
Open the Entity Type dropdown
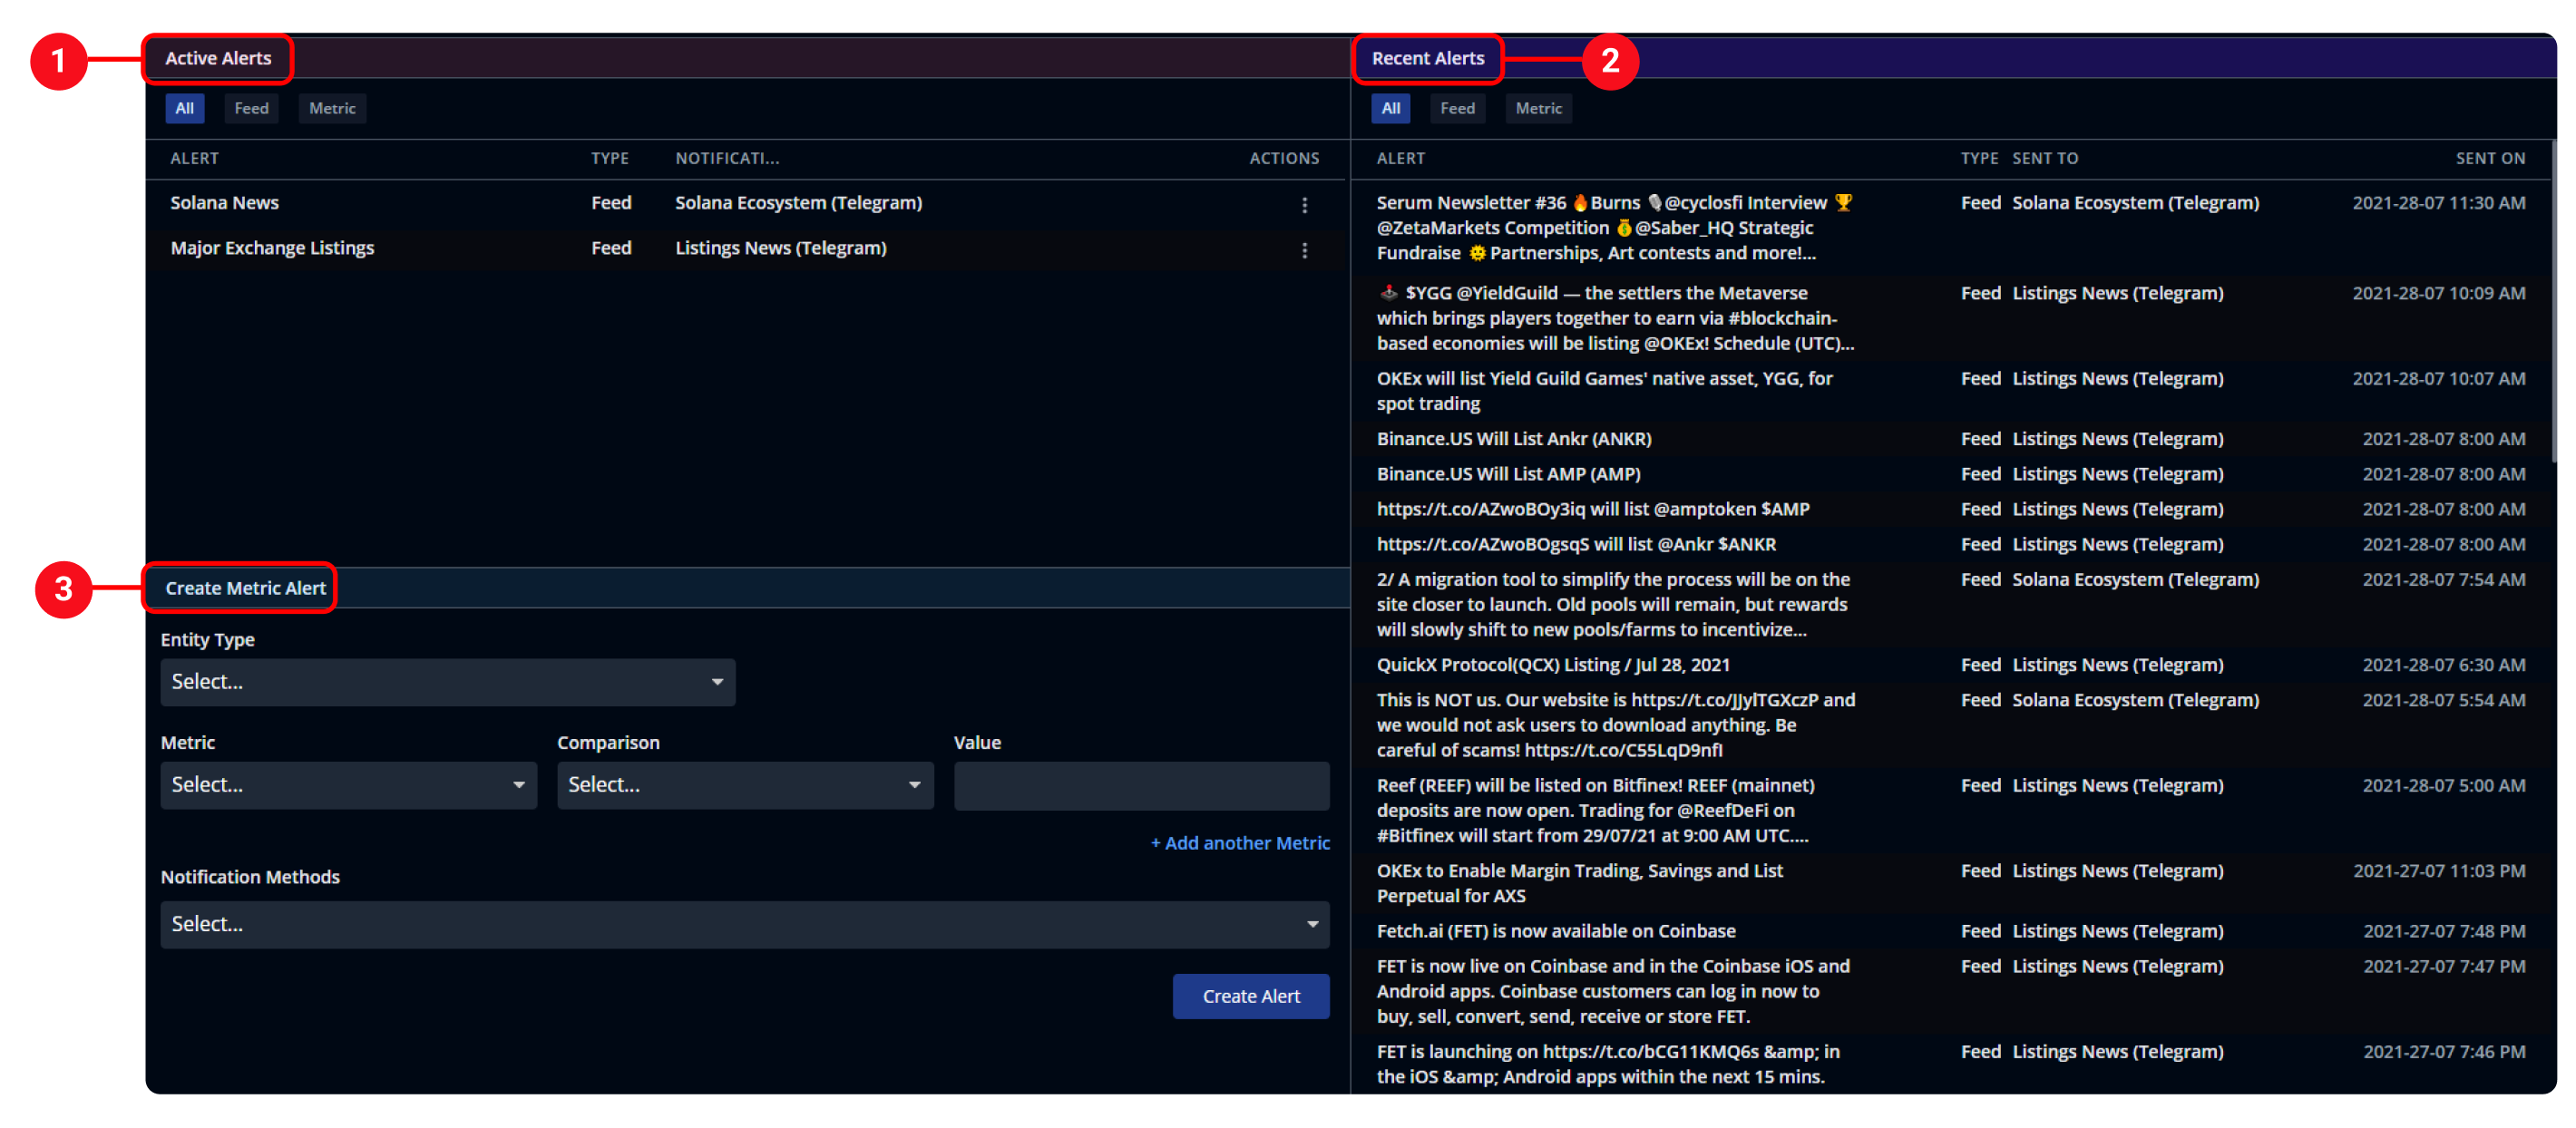click(447, 682)
